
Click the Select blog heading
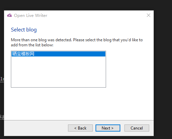[24, 30]
